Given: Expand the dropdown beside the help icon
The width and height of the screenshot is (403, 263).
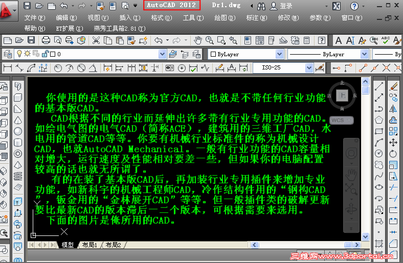Looking at the screenshot, I should (x=363, y=6).
